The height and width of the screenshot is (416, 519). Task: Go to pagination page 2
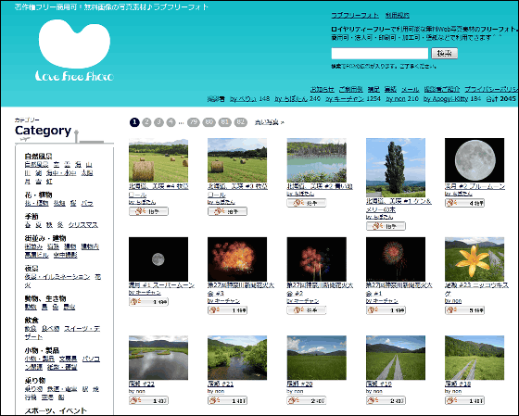(x=146, y=122)
